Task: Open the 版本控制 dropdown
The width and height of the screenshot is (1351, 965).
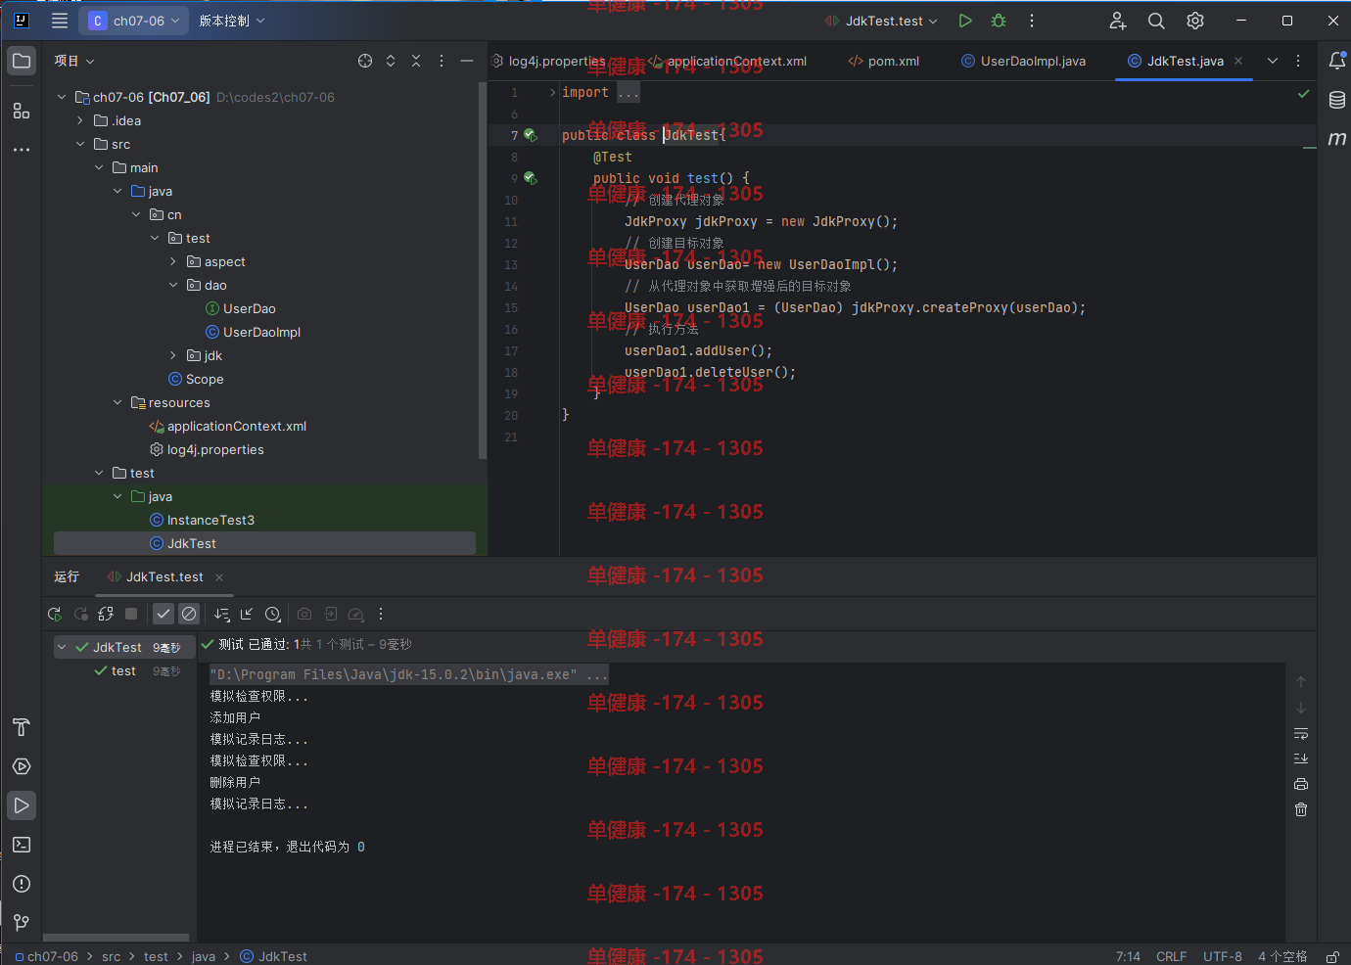Action: tap(232, 21)
